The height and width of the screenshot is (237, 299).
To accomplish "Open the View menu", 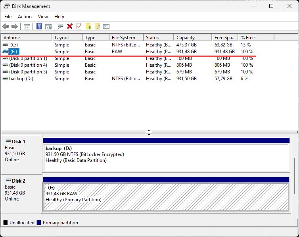I will click(43, 17).
